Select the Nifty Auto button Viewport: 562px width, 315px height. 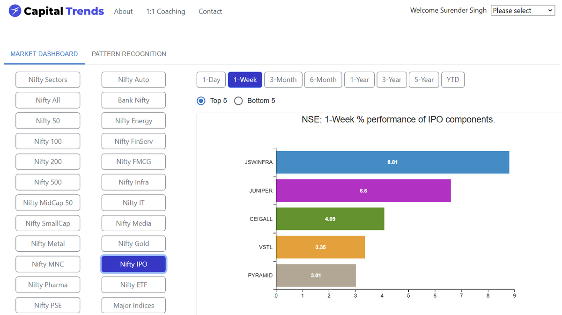[x=133, y=80]
